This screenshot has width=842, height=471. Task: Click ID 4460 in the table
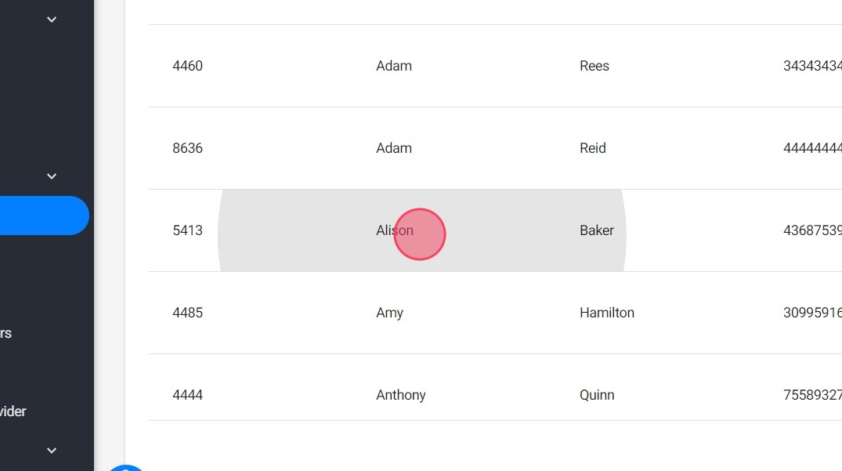(187, 66)
